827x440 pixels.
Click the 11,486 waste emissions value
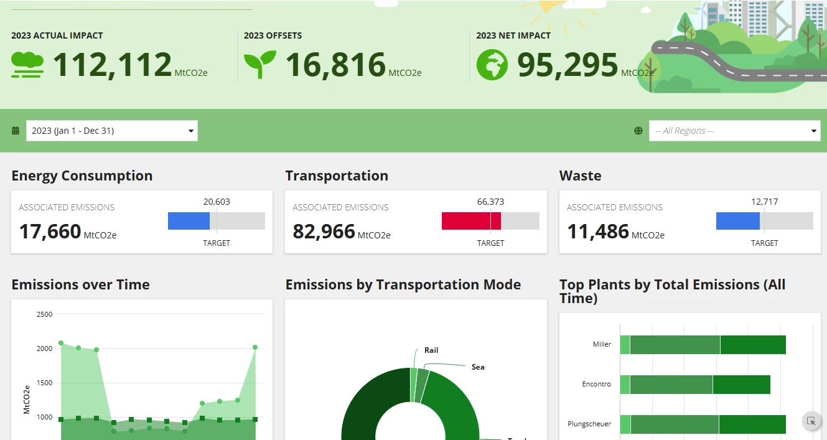pos(598,232)
